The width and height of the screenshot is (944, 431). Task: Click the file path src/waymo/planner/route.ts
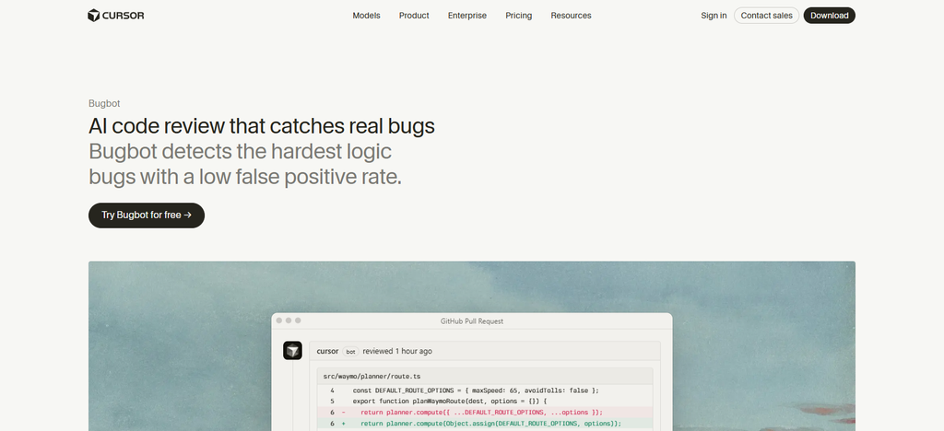click(x=372, y=377)
